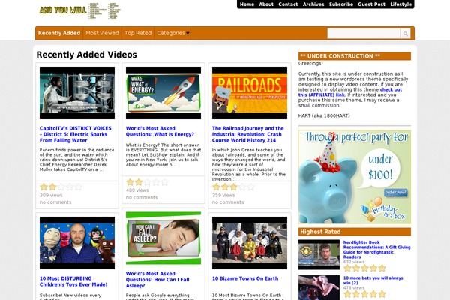Open the Guest Post page

pos(371,4)
